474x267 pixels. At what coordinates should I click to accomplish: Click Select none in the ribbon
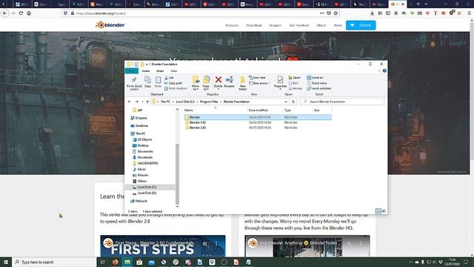[316, 83]
